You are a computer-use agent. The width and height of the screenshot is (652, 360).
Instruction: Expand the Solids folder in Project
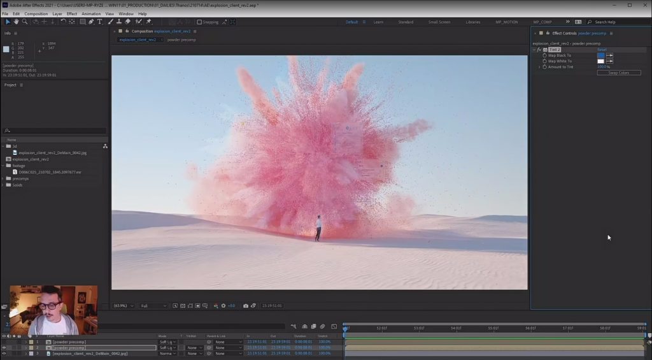pos(3,185)
